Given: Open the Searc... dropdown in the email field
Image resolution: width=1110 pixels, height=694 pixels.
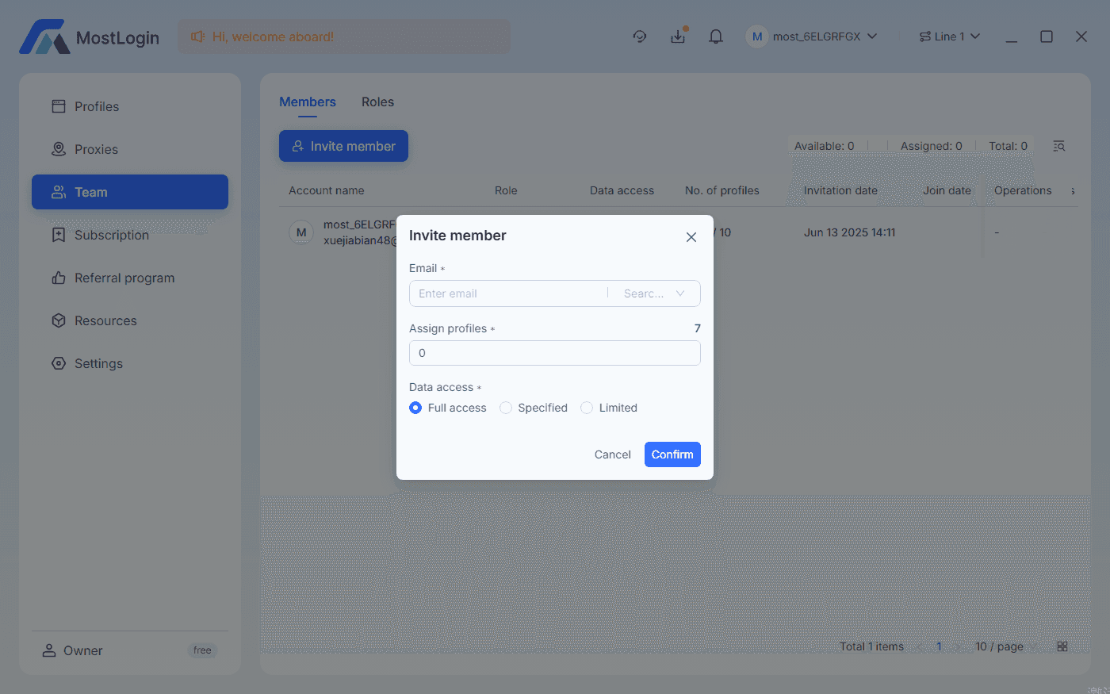Looking at the screenshot, I should pyautogui.click(x=654, y=293).
